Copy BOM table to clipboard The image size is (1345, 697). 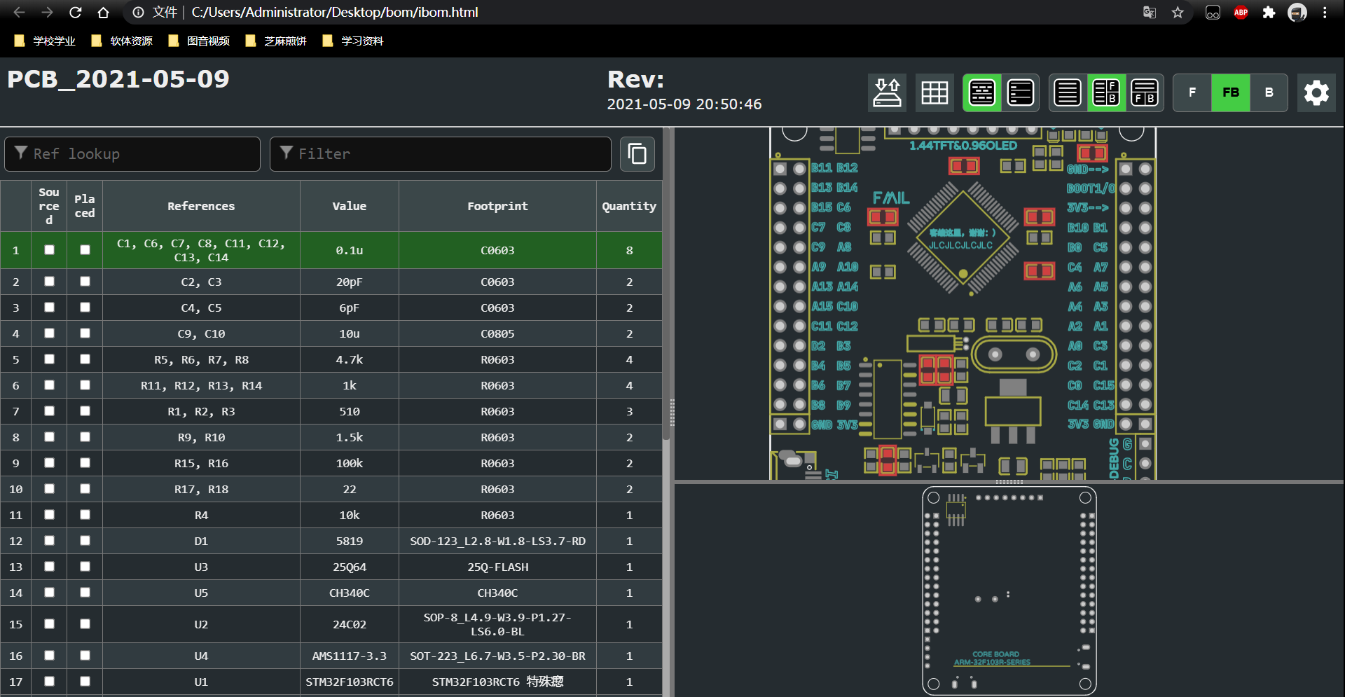pos(637,154)
